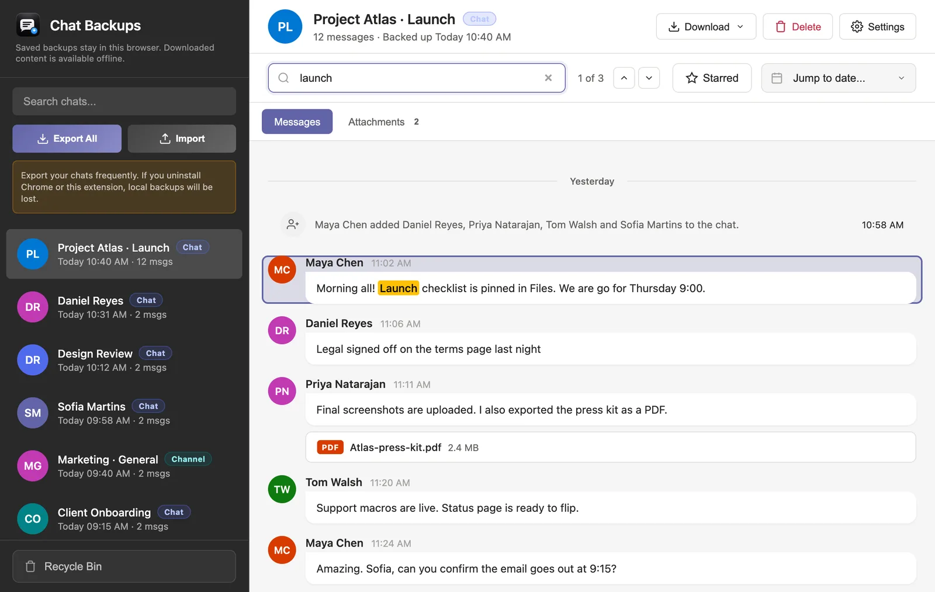The width and height of the screenshot is (935, 592).
Task: Click the attachments count badge 2
Action: coord(416,122)
